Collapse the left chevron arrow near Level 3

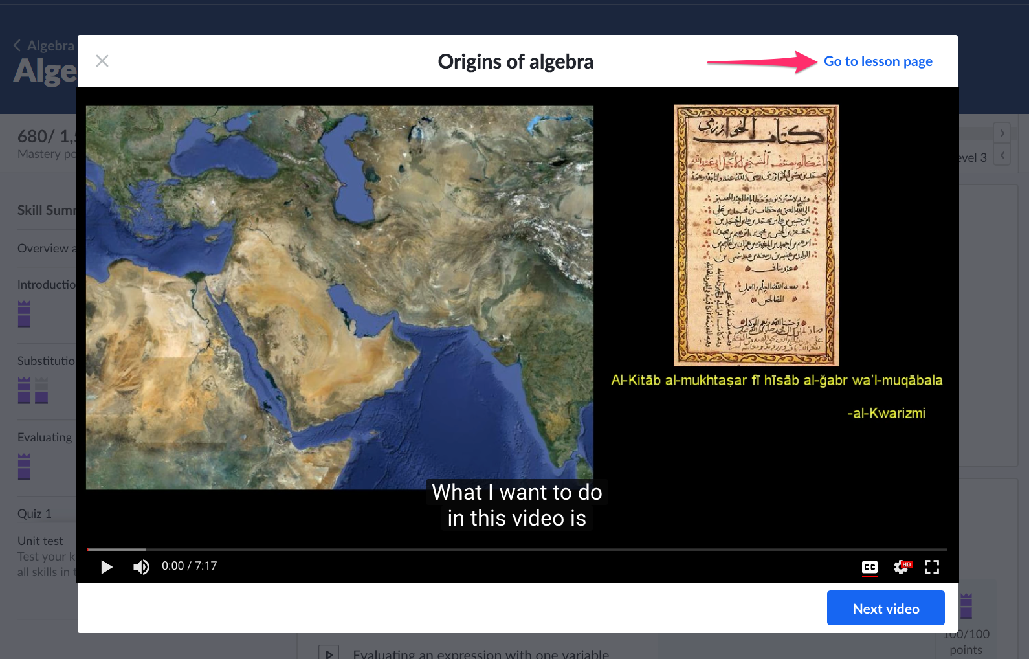click(x=1002, y=155)
